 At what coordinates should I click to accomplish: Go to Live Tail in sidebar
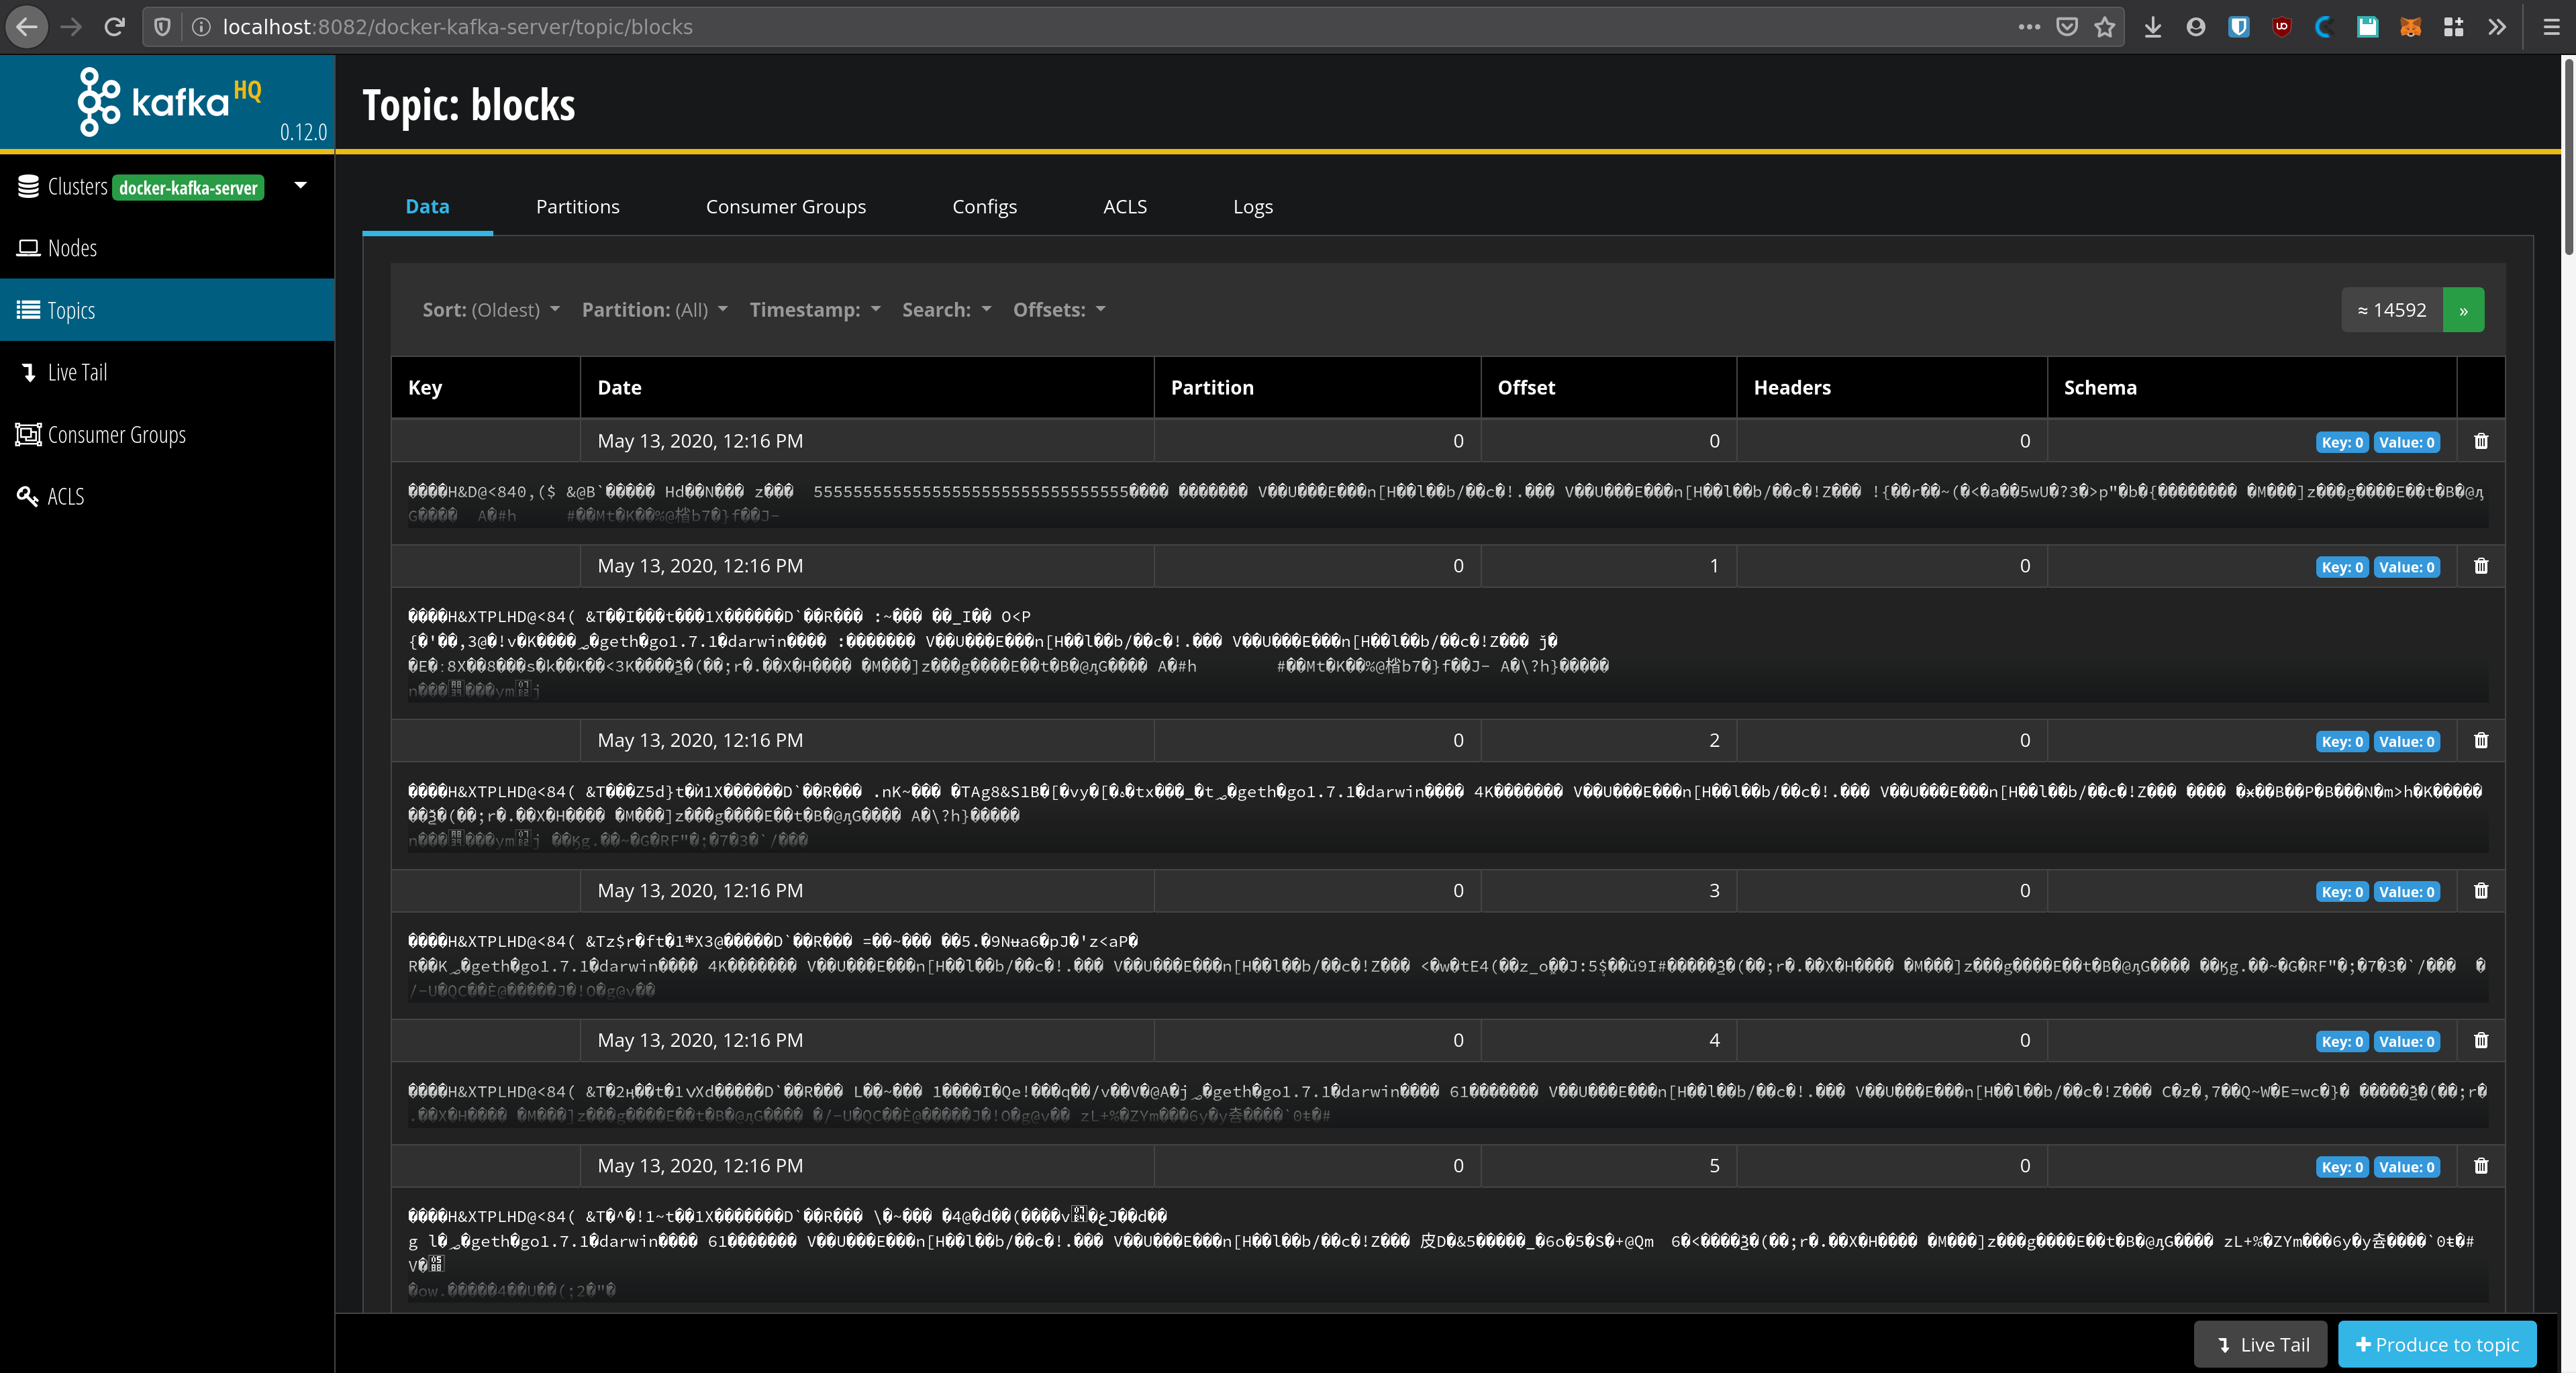pyautogui.click(x=77, y=372)
